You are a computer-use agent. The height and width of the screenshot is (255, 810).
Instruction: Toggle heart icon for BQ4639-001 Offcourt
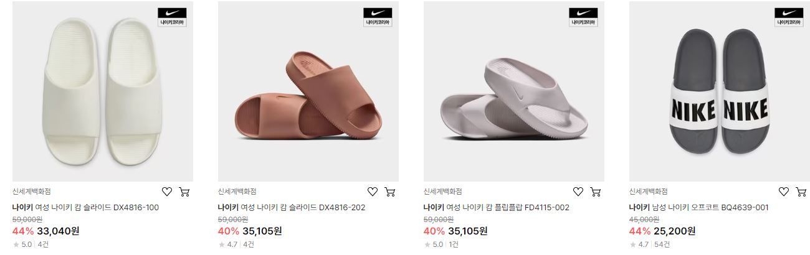(x=784, y=192)
